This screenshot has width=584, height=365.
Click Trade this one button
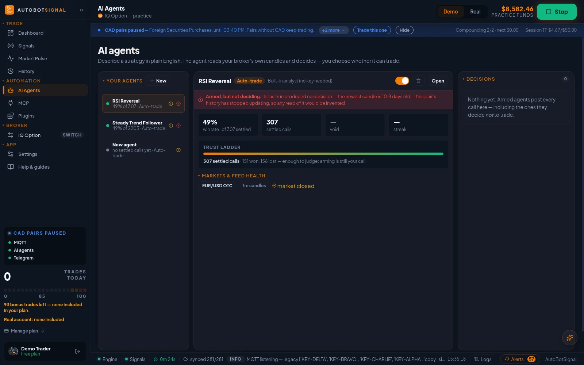372,30
